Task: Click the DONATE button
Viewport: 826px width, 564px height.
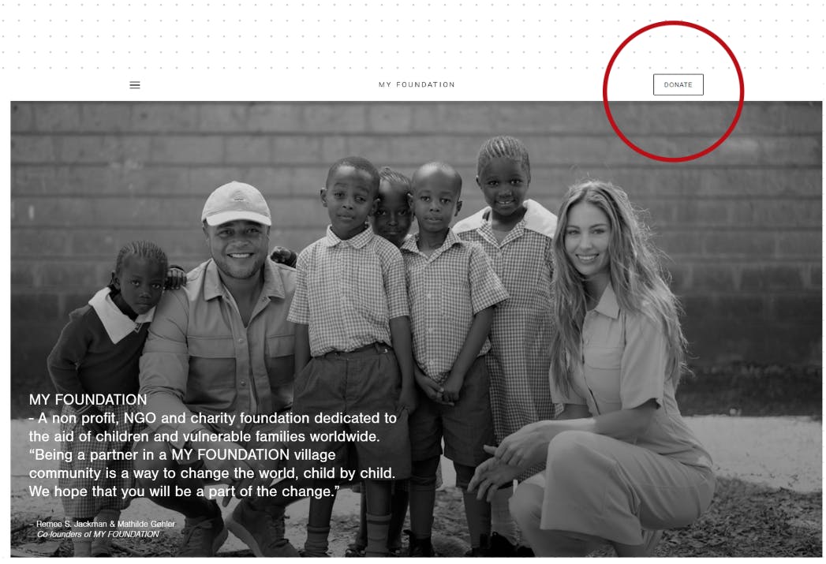Action: (678, 84)
